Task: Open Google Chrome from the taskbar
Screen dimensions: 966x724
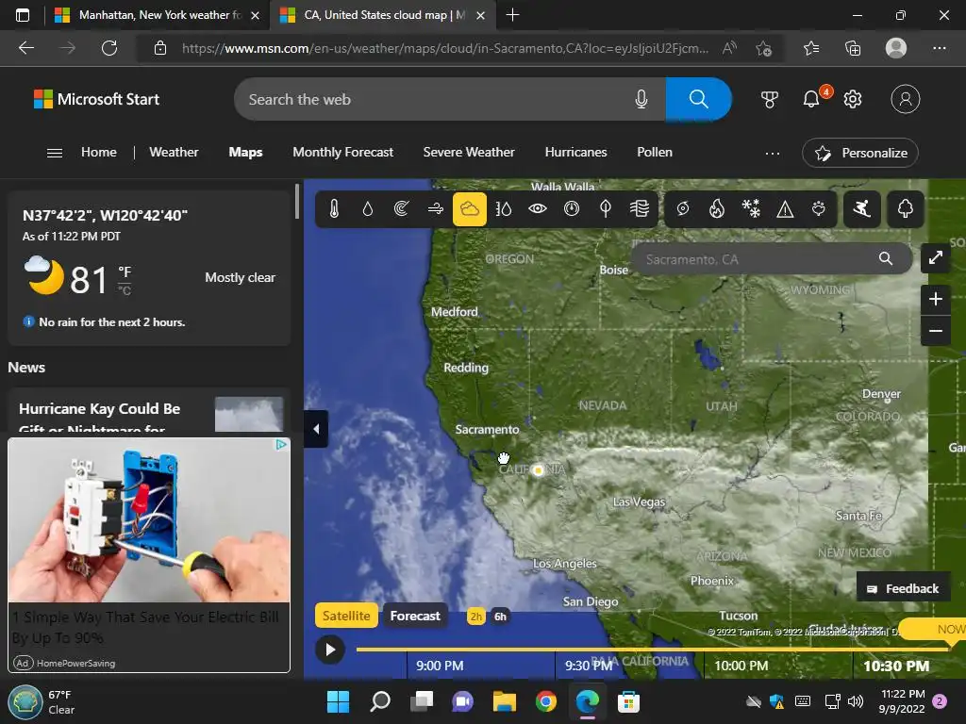Action: click(x=546, y=701)
